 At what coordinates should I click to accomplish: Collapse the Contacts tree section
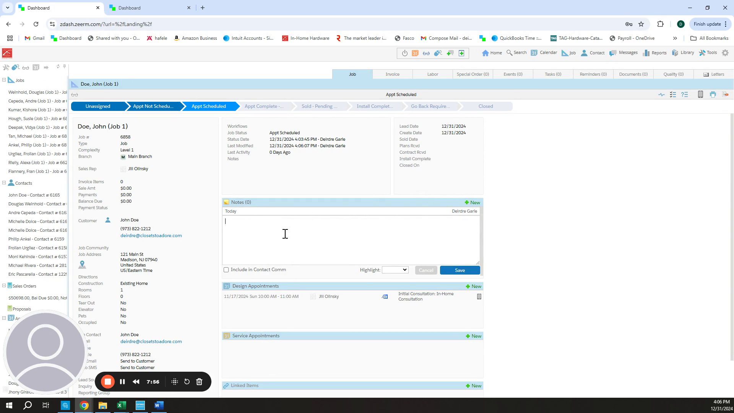pyautogui.click(x=4, y=183)
